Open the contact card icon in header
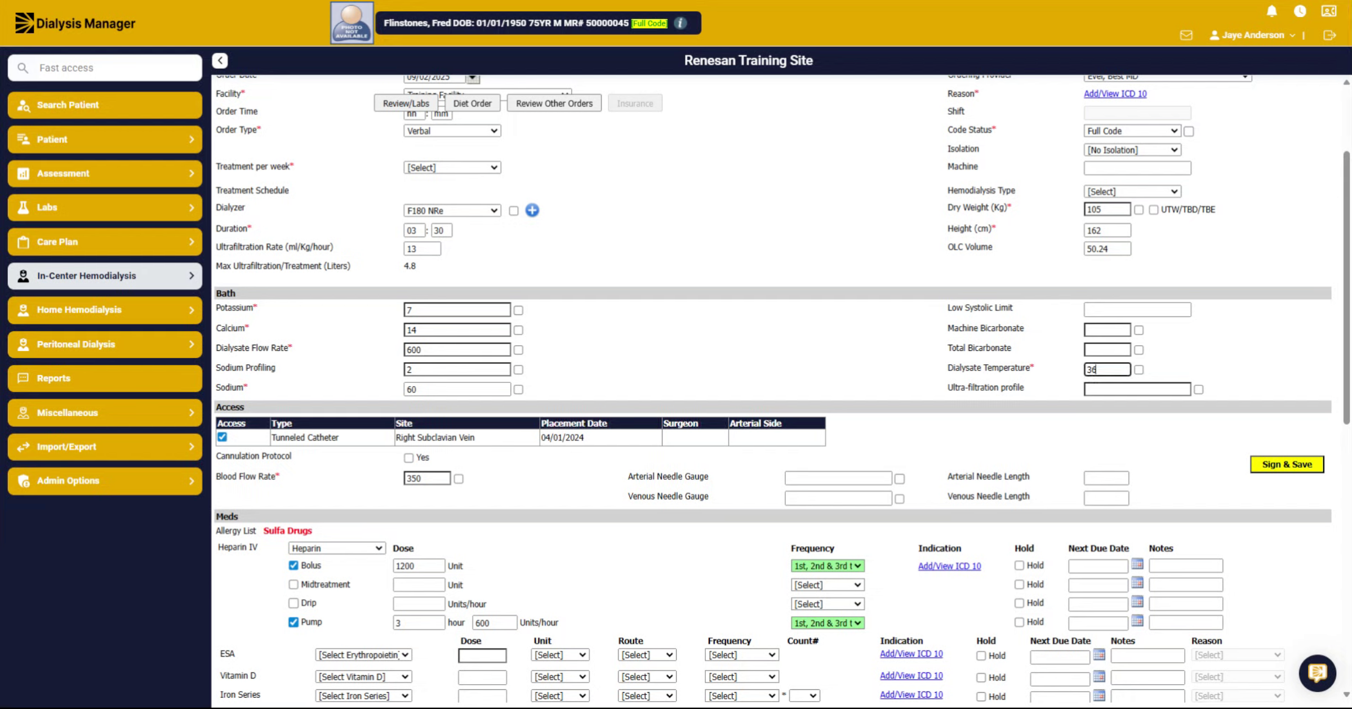This screenshot has width=1352, height=709. pos(1329,11)
